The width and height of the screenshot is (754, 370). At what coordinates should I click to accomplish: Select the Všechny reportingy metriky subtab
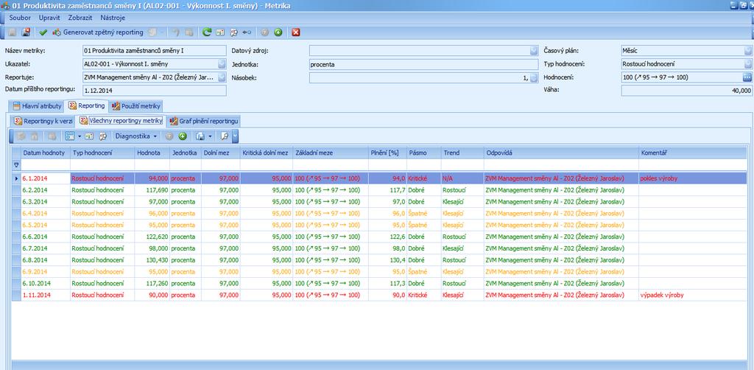121,120
